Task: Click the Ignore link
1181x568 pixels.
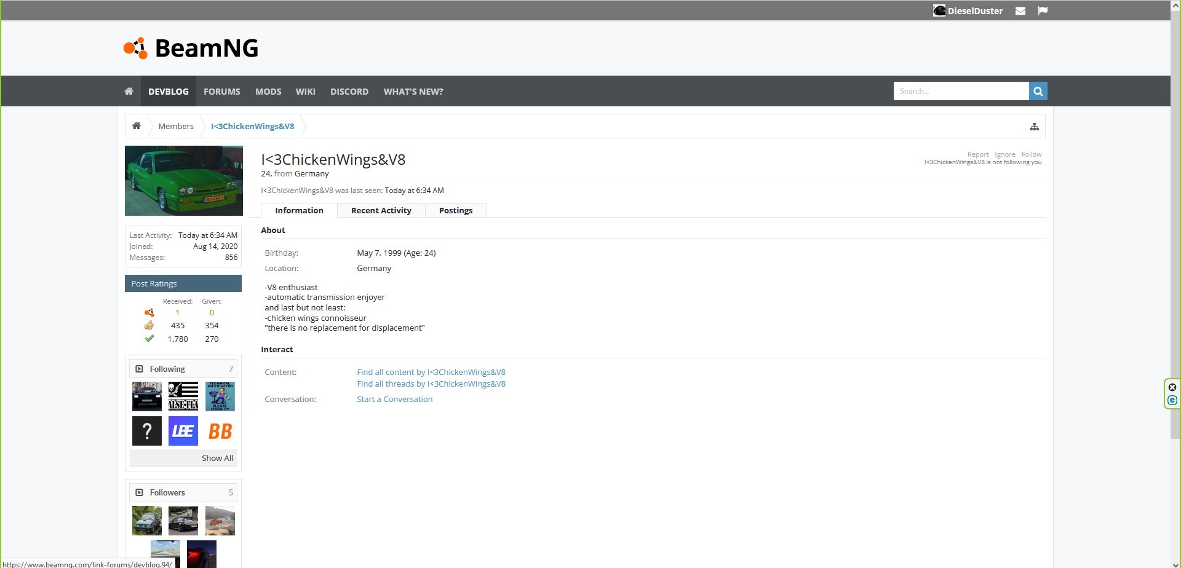Action: (x=1005, y=154)
